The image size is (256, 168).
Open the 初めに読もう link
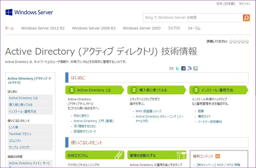pos(81,116)
